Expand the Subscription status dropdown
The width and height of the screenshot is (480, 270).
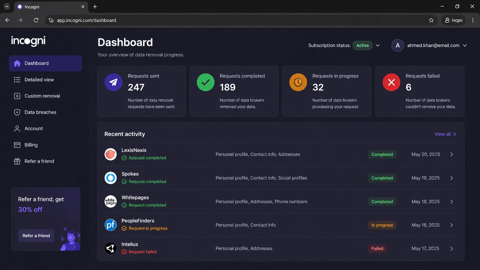(x=378, y=45)
